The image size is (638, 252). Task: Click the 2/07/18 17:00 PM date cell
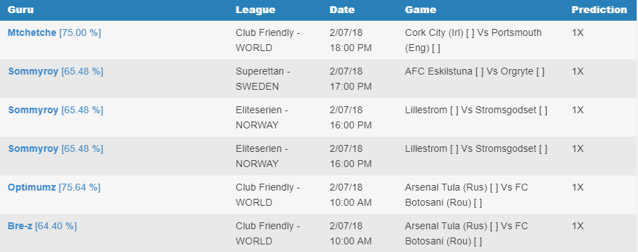point(350,79)
